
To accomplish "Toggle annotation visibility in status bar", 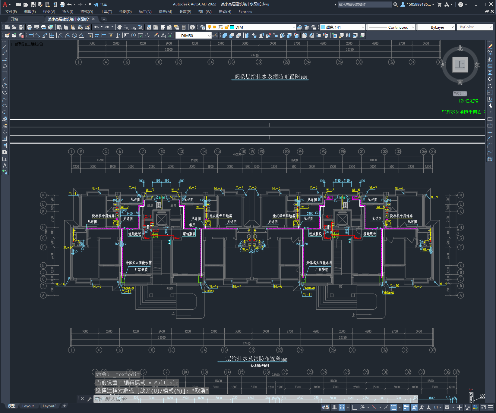I will [414, 407].
